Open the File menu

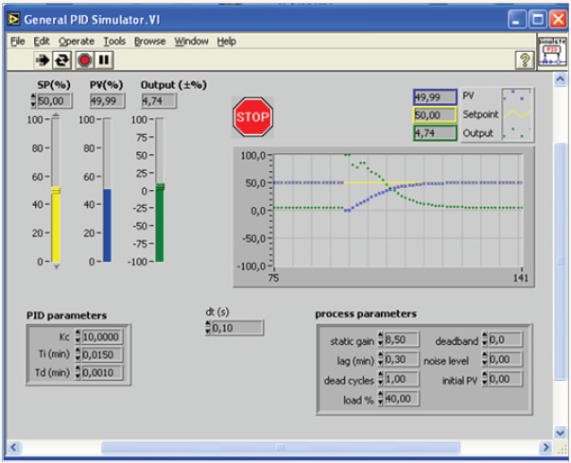[18, 42]
